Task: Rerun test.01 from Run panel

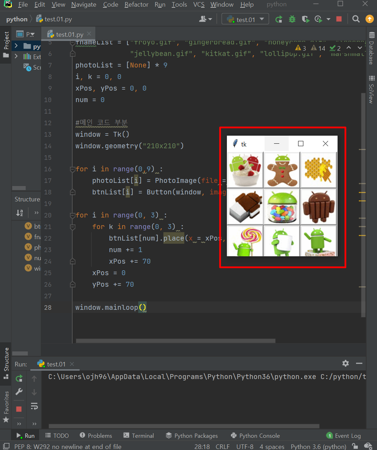Action: (x=19, y=378)
